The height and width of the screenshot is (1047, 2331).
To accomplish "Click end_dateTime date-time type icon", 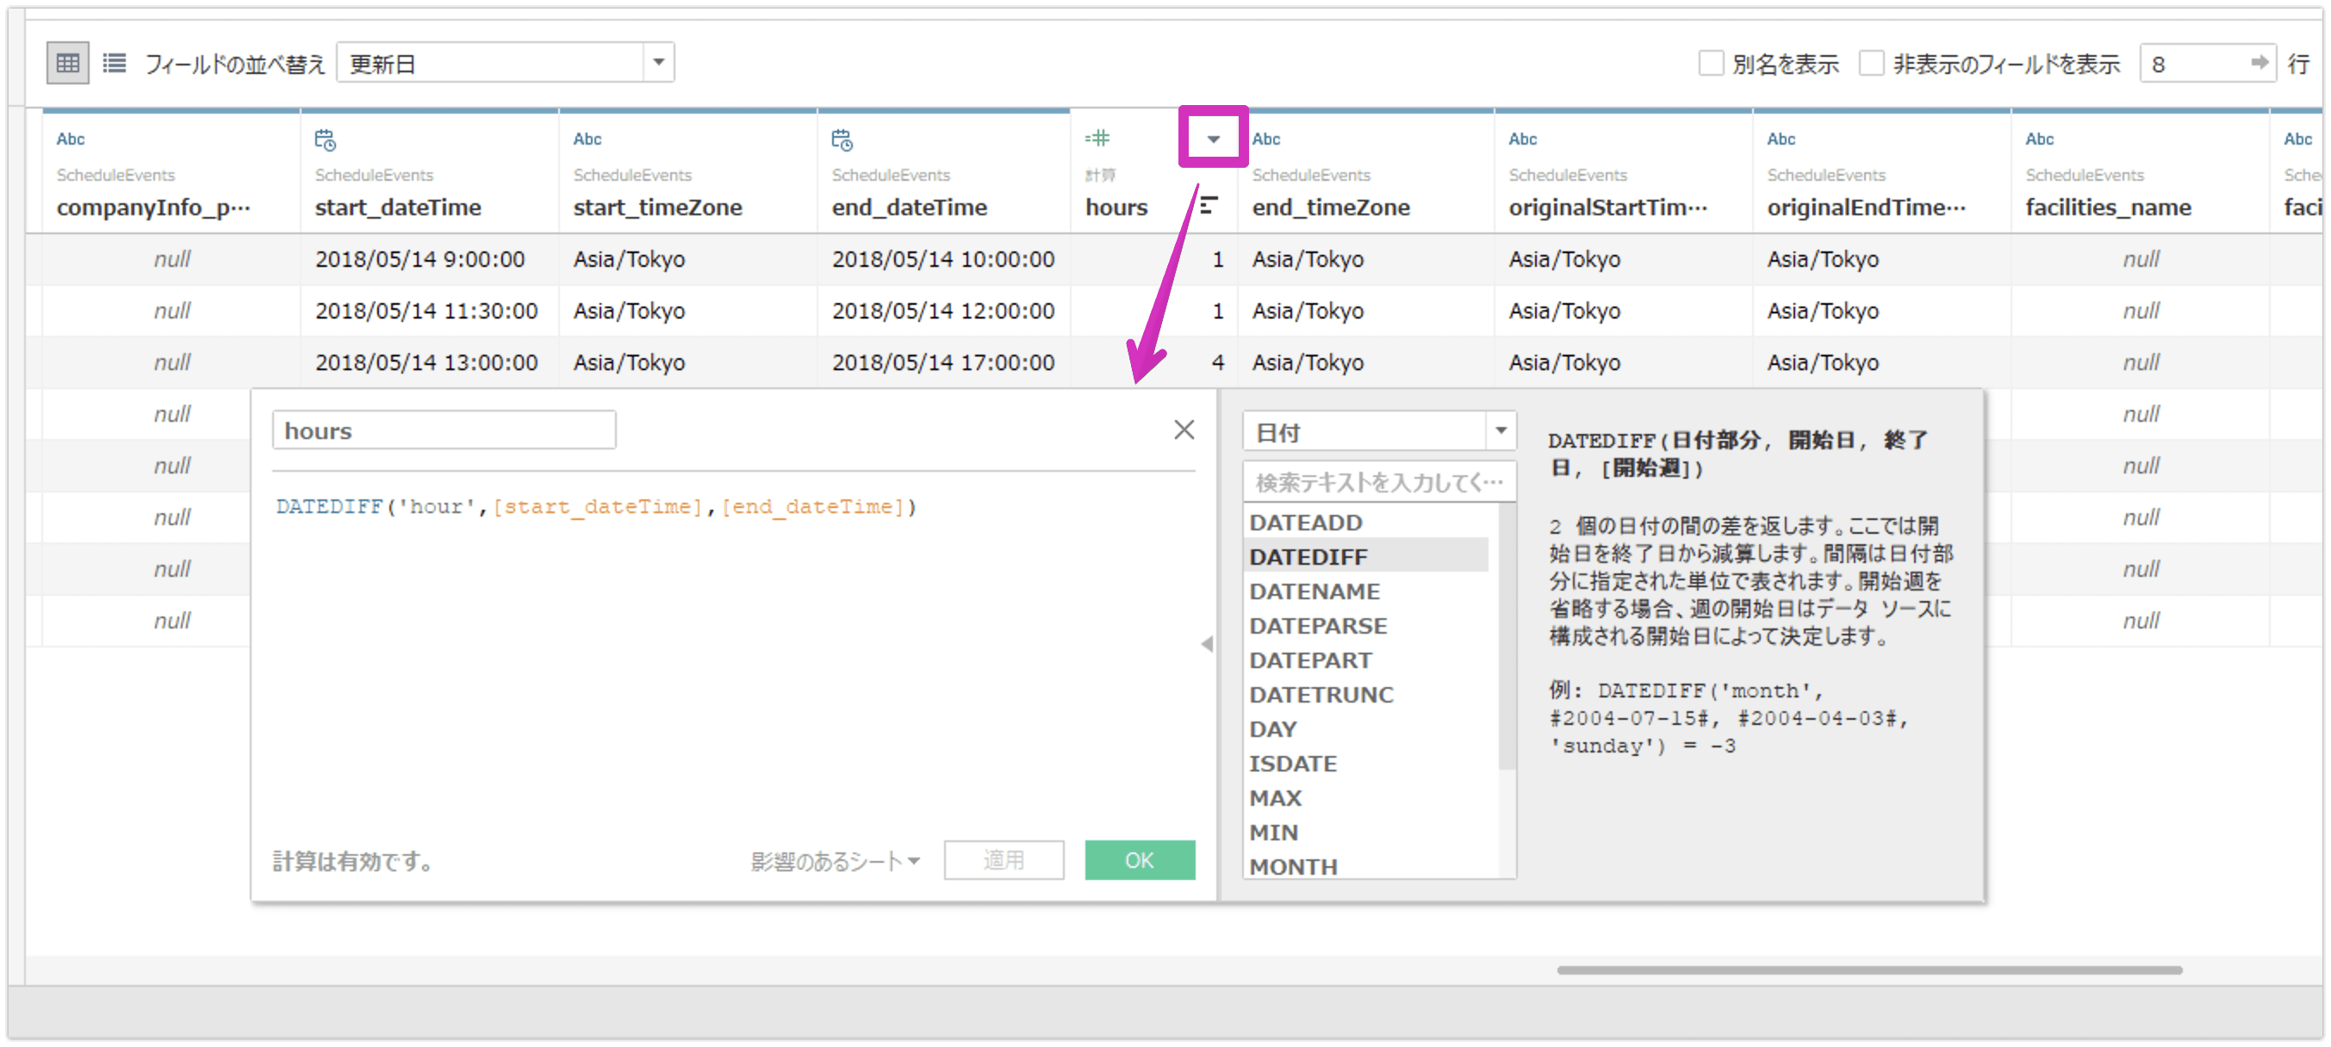I will (842, 139).
